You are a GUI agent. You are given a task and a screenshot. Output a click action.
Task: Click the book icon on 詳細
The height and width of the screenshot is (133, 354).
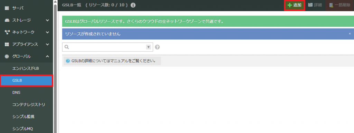[x=310, y=5]
